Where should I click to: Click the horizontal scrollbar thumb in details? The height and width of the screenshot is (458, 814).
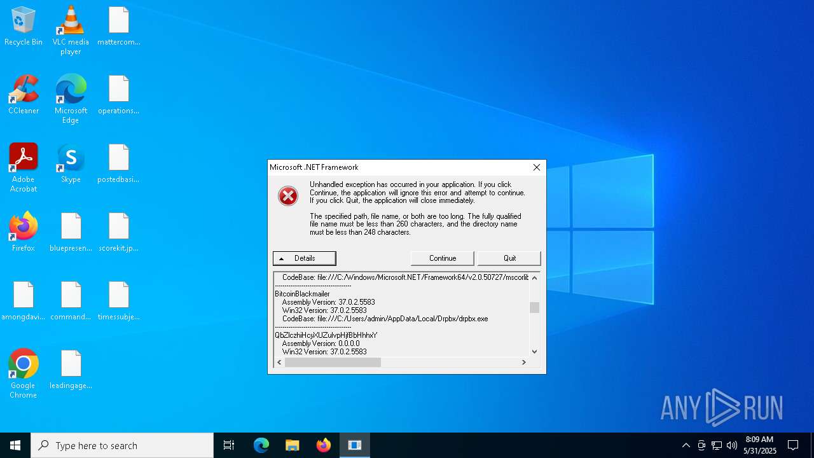pos(333,362)
